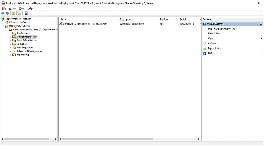This screenshot has height=146, width=264.
Task: Click the Export List toolbar icon
Action: click(x=20, y=13)
